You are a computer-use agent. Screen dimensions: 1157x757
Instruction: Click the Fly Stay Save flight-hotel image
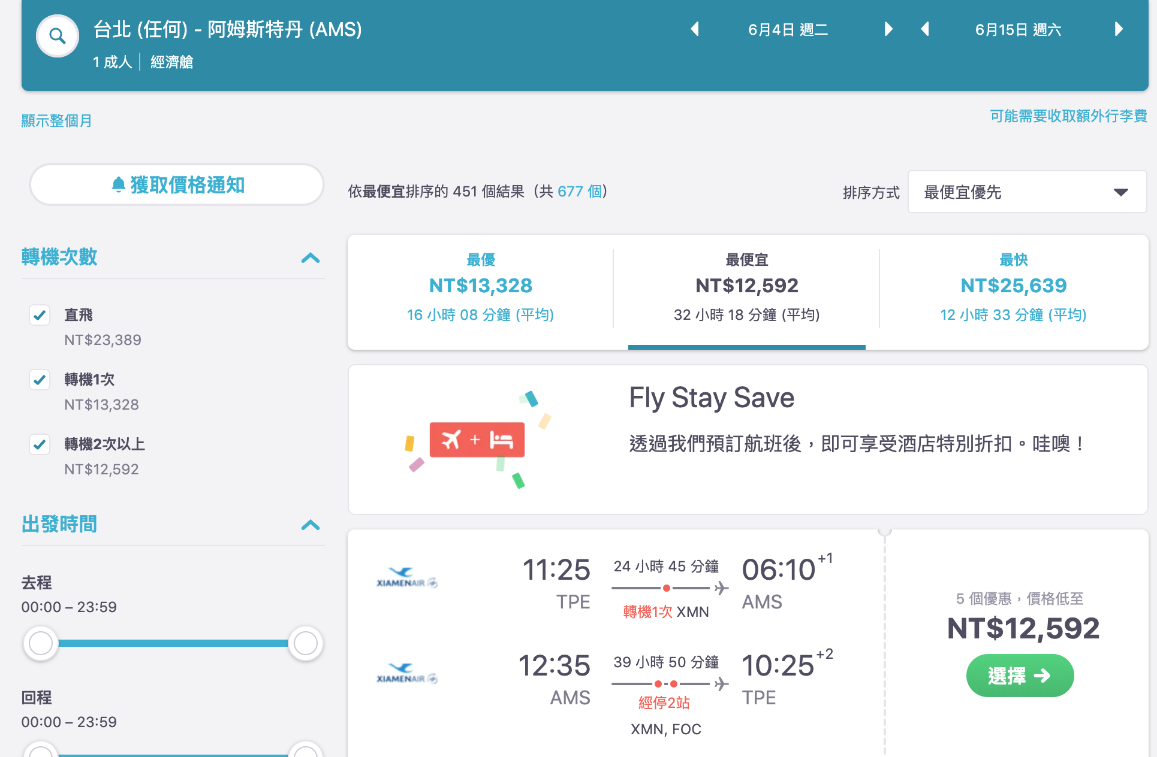(x=477, y=440)
